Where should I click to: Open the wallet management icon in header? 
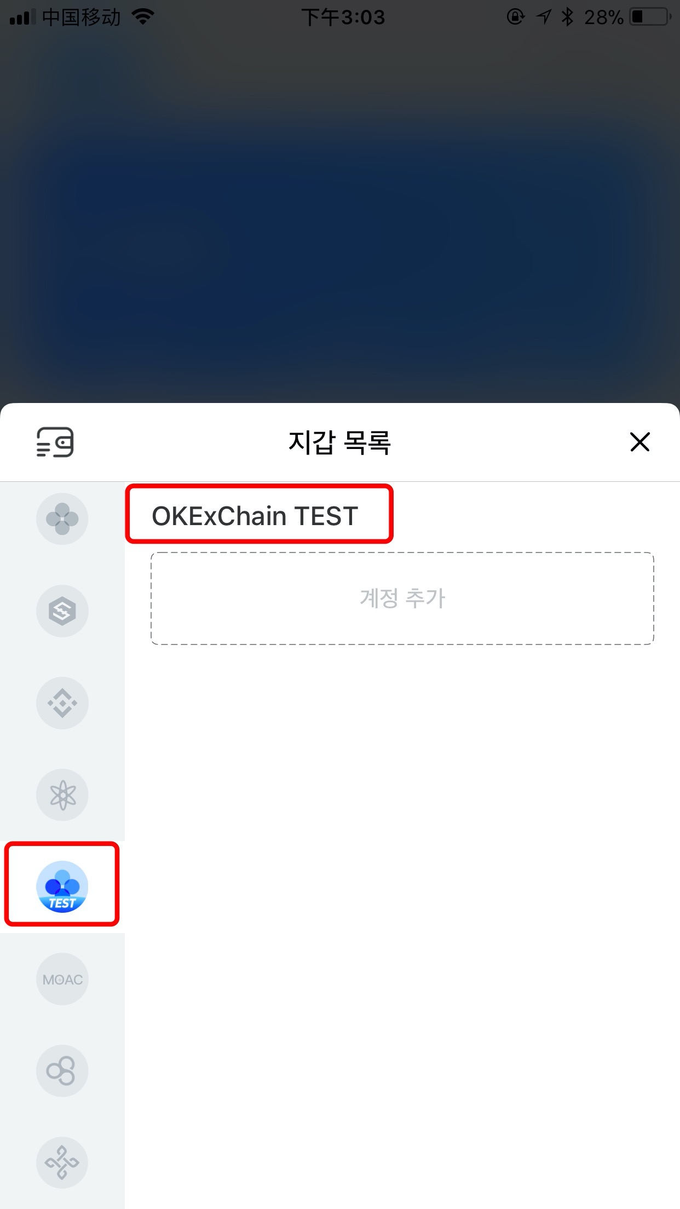[x=55, y=442]
